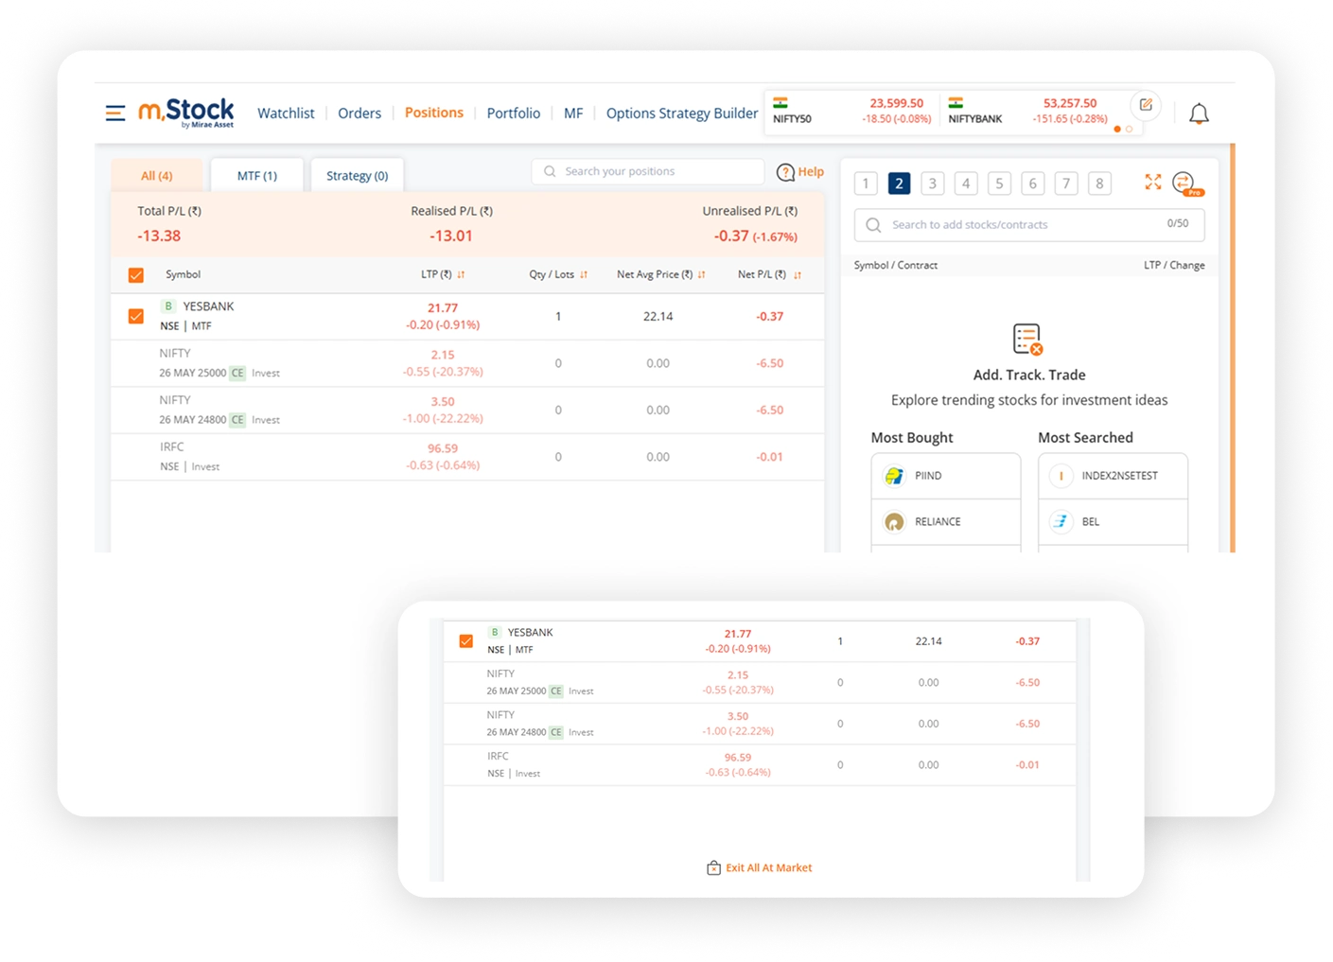Click the Help link
1333x962 pixels.
click(x=811, y=172)
